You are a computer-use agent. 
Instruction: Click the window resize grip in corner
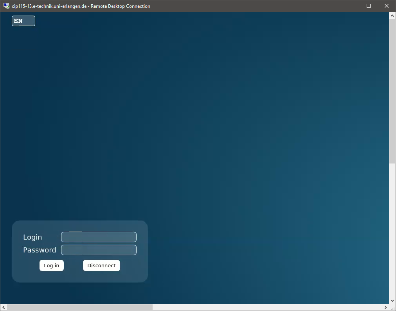[392, 307]
